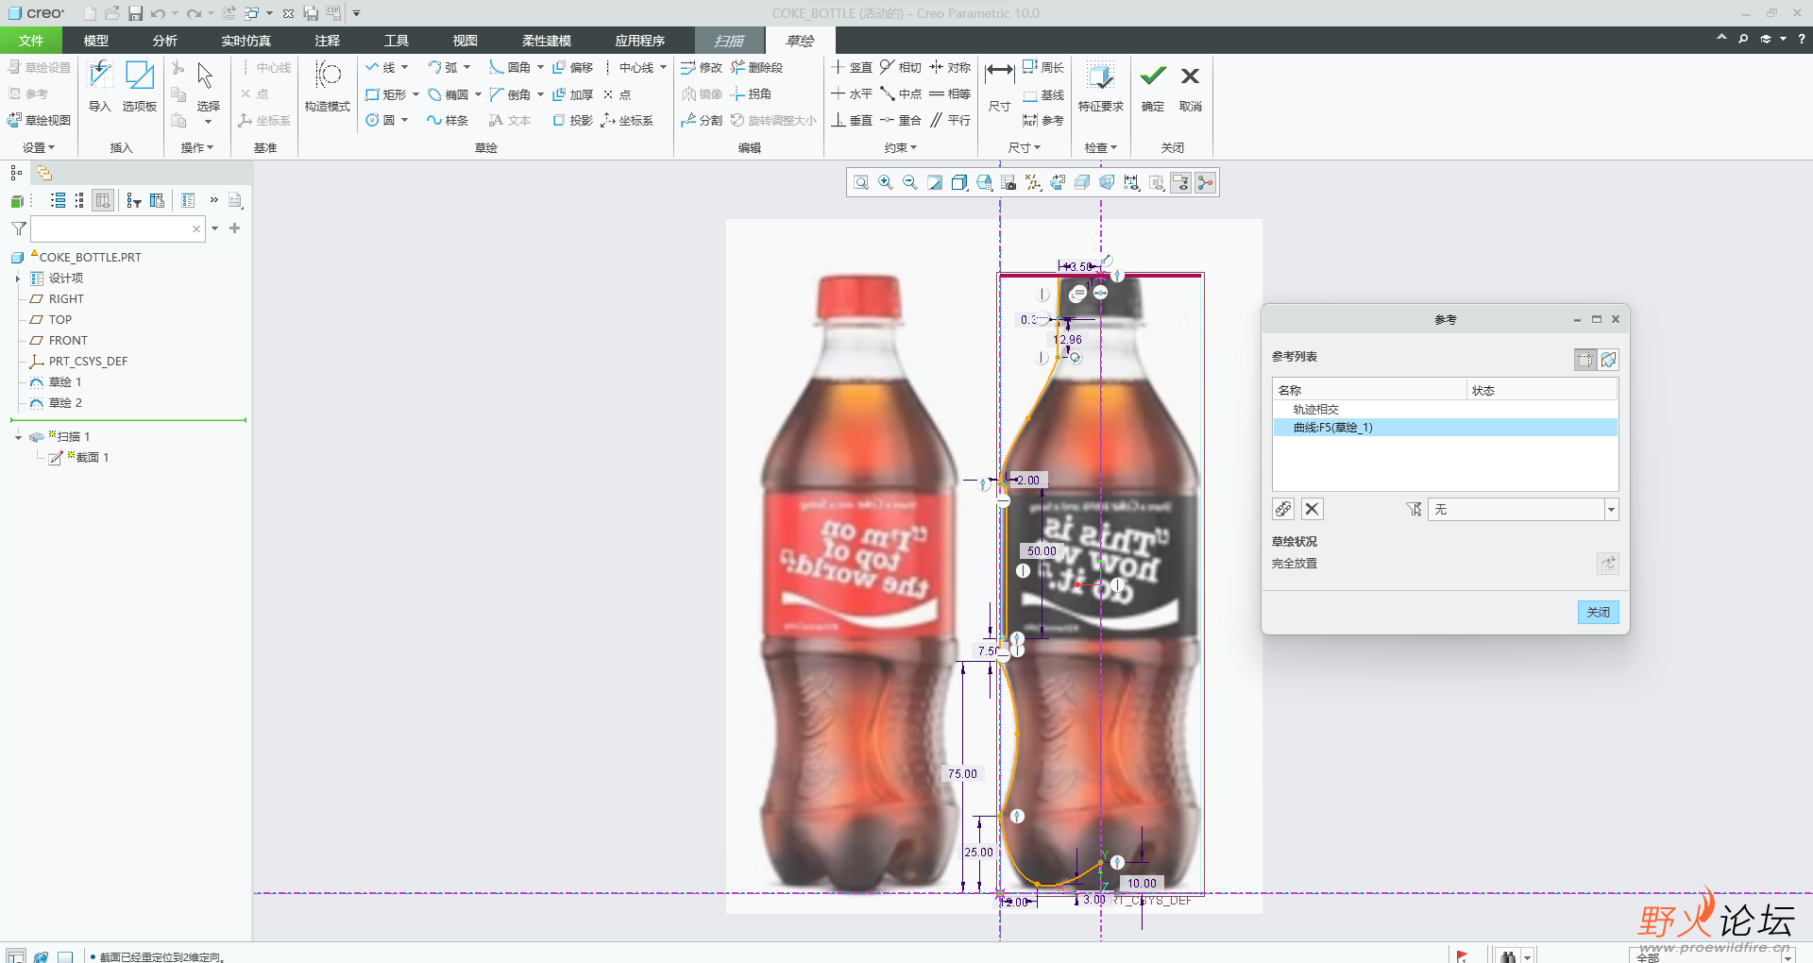Screen dimensions: 1813x963
Task: Select the 周长 perimeter dimension tool
Action: [1043, 68]
